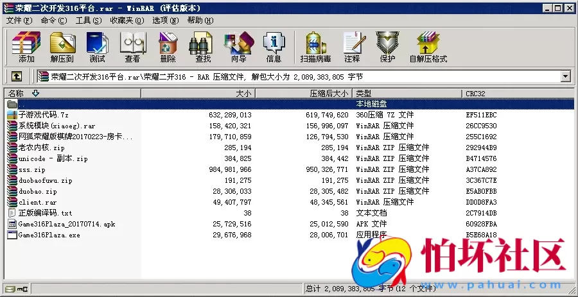Viewport: 578px width, 297px height.
Task: Click size value 29,676,968
Action: [x=232, y=235]
